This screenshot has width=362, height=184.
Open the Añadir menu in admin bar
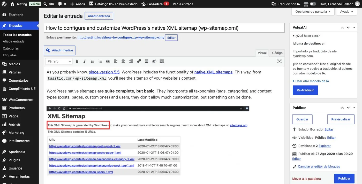pos(78,4)
